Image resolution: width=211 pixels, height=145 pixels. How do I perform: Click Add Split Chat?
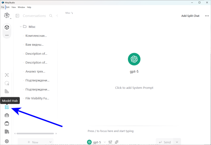tap(190, 16)
